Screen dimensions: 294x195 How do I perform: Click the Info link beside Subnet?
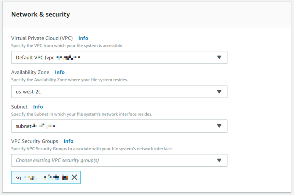tap(38, 107)
